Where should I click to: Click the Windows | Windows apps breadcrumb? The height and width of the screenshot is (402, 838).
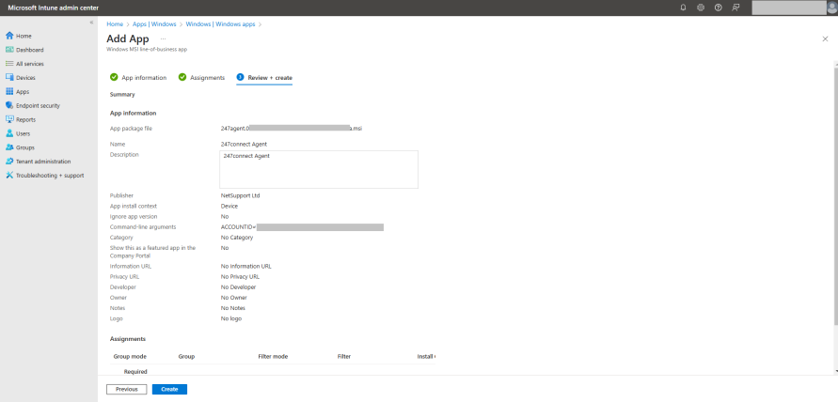[220, 24]
